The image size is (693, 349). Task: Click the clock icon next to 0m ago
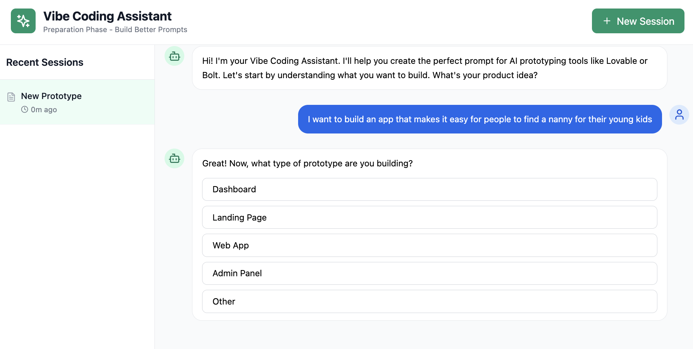[x=24, y=109]
